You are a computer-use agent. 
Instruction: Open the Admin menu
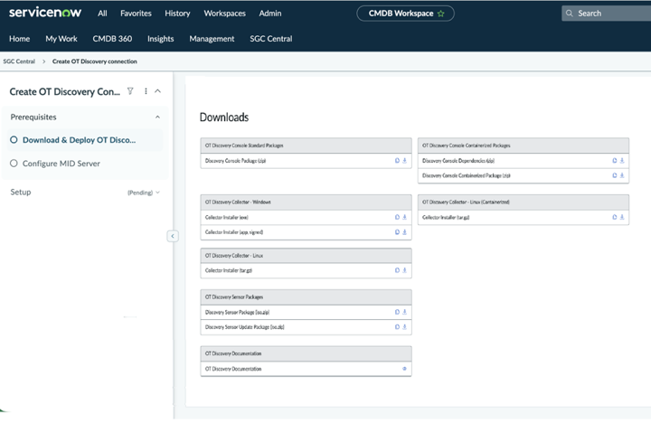[x=270, y=14]
